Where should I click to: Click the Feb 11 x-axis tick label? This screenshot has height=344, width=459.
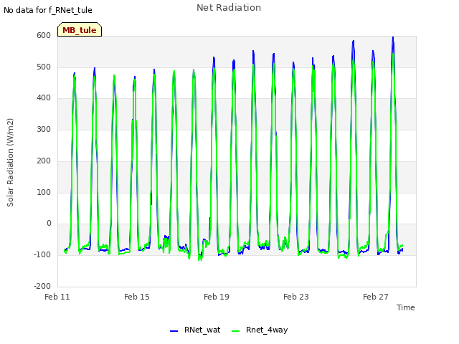point(57,297)
